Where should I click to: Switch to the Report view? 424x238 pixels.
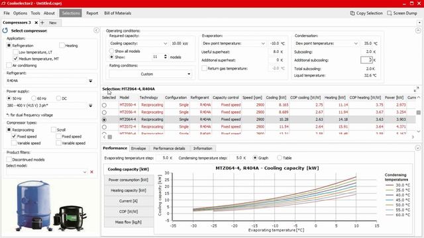92,13
